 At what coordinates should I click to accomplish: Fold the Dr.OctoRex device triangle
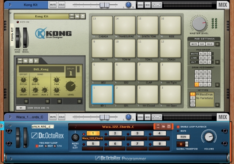tap(10, 126)
